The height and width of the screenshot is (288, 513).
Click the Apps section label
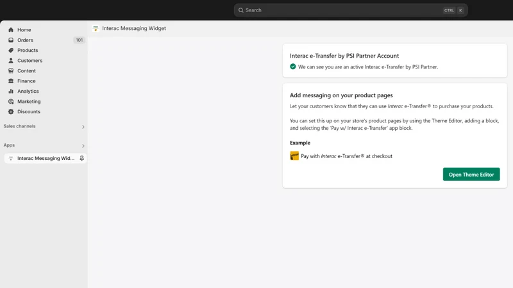point(9,145)
